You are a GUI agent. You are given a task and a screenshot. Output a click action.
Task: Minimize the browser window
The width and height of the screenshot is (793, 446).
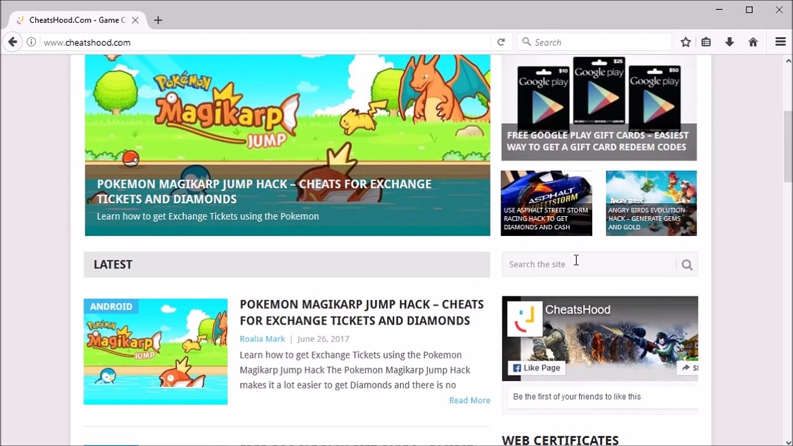[x=719, y=9]
